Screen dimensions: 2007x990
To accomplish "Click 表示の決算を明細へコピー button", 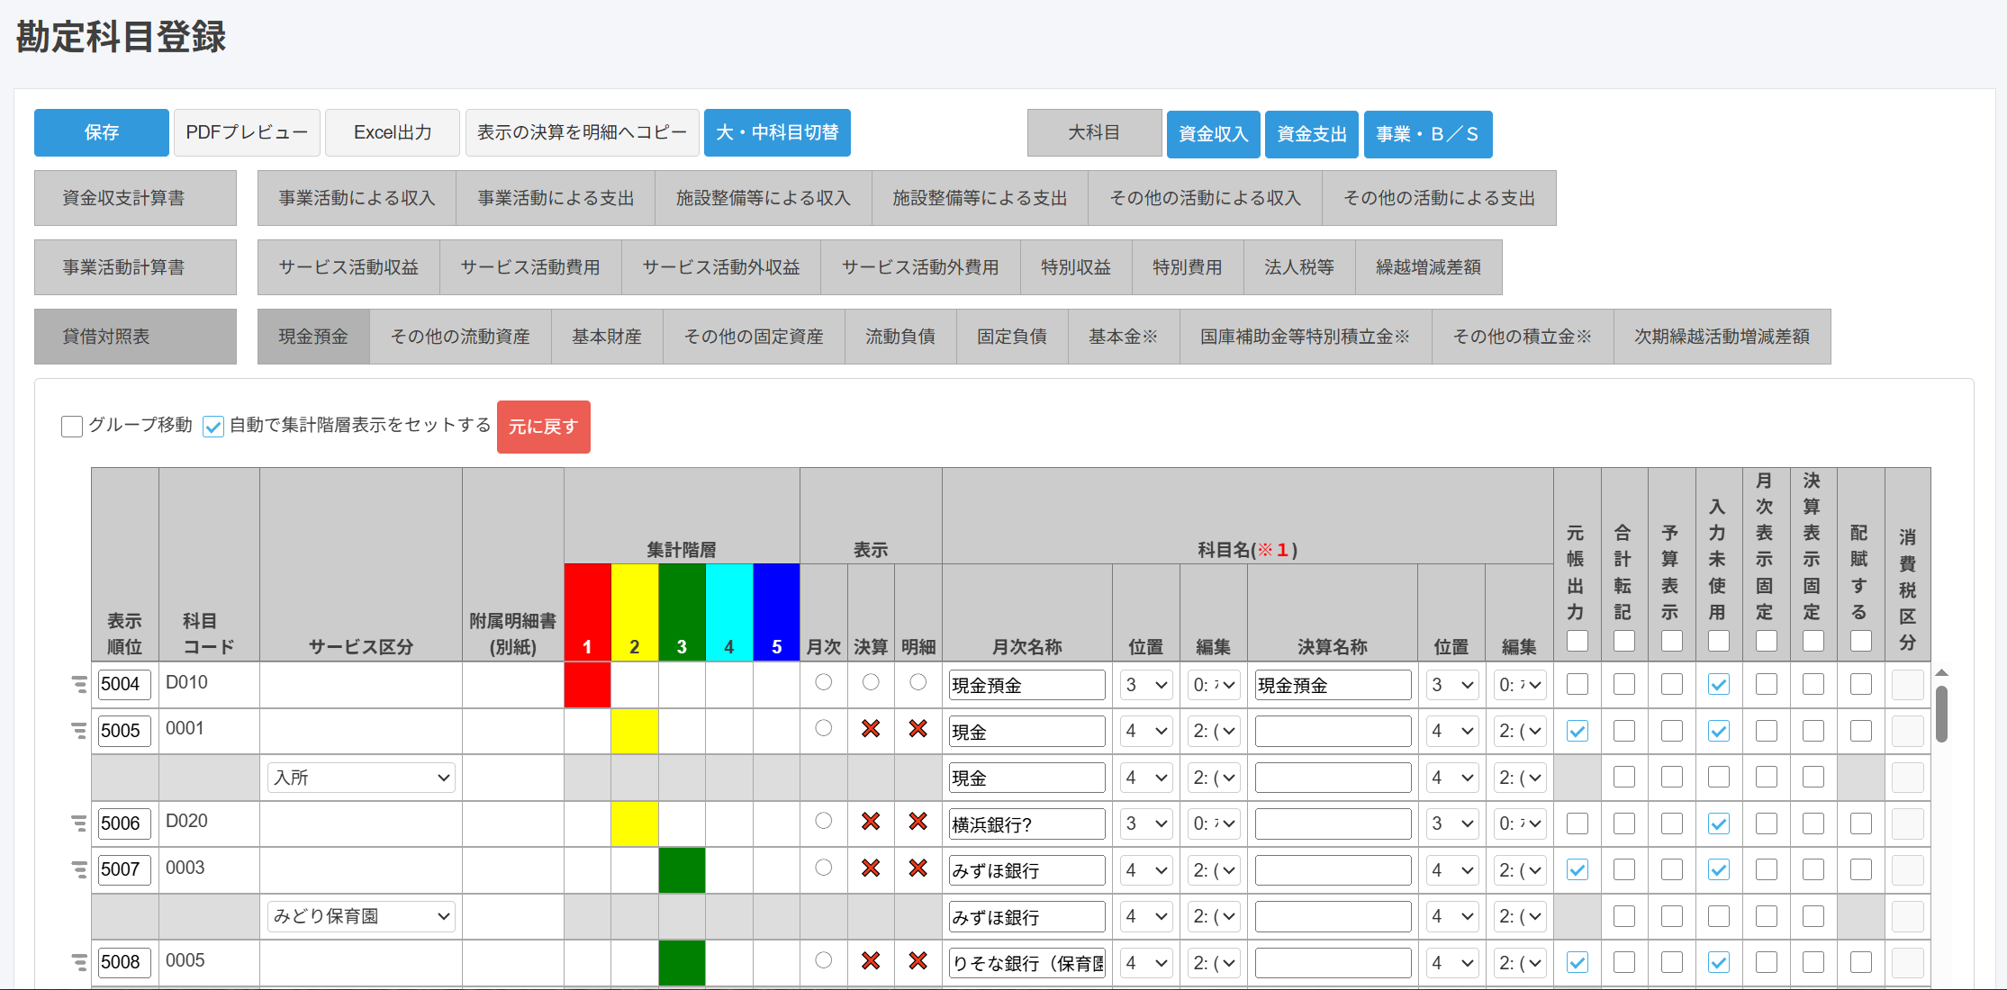I will coord(582,133).
